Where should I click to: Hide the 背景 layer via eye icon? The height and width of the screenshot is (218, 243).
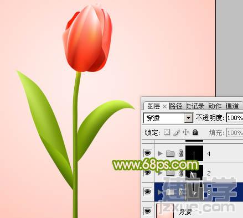click(148, 211)
